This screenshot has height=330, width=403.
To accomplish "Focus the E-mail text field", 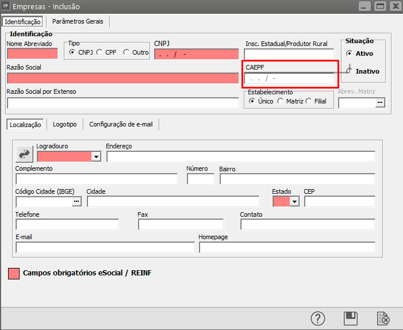I will coord(105,247).
